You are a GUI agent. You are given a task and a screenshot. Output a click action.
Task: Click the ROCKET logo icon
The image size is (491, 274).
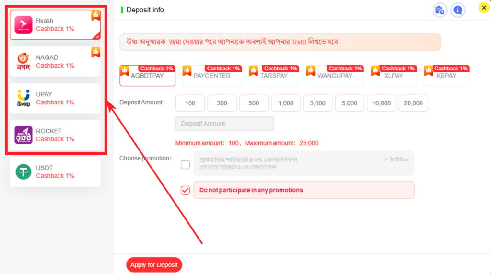coord(23,135)
